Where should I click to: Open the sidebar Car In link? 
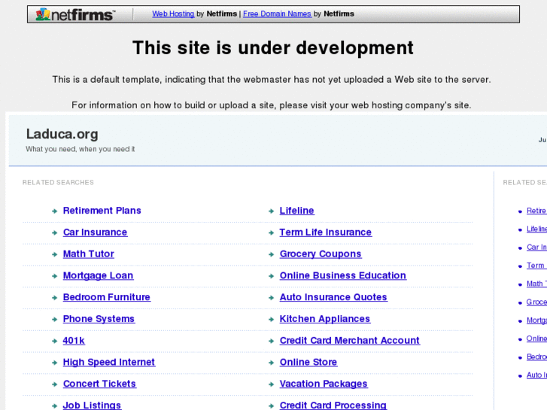click(x=536, y=247)
